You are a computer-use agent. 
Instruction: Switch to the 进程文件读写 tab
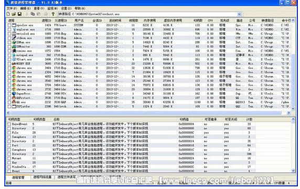67,177
